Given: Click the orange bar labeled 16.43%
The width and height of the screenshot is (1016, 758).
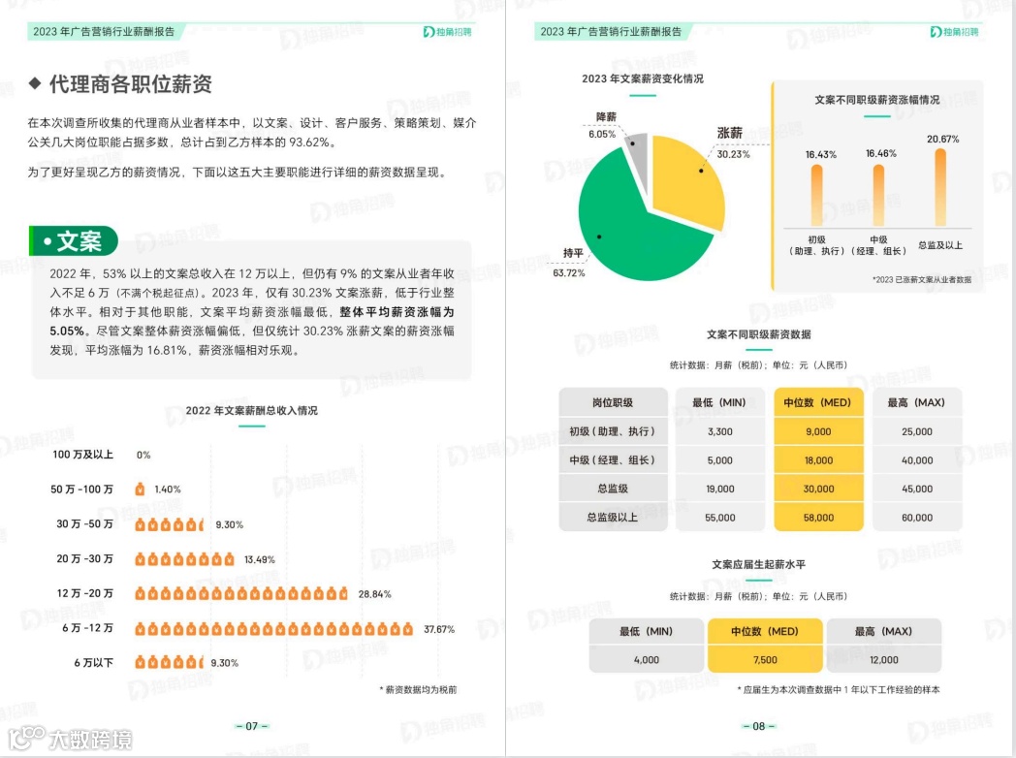Looking at the screenshot, I should [817, 195].
